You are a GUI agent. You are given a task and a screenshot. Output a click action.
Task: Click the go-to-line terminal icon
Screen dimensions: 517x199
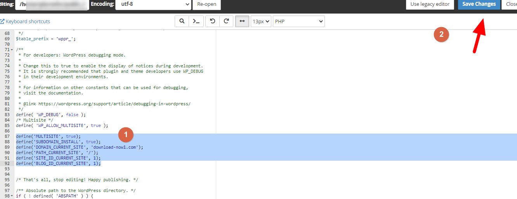[x=196, y=21]
